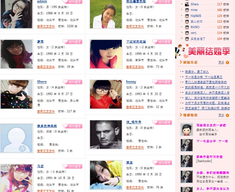Screen dimensions: 235x192
Task: Click the cartoon boy avatar under 情感驿站
Action: (x=187, y=130)
